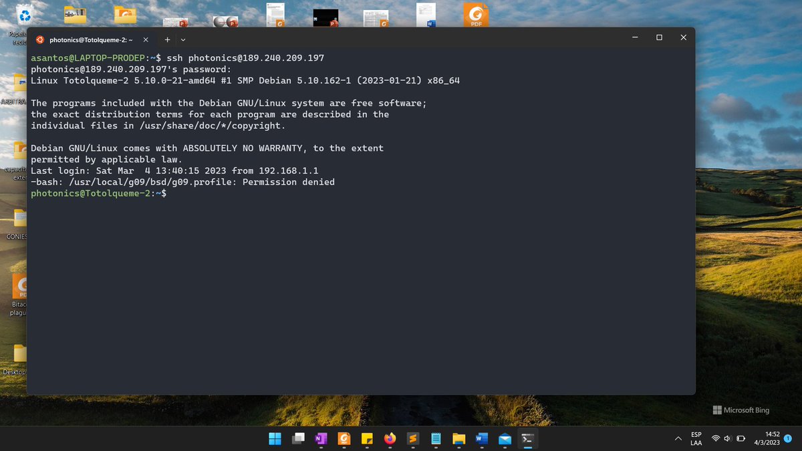Open Sticky Notes from the taskbar

[x=367, y=439]
